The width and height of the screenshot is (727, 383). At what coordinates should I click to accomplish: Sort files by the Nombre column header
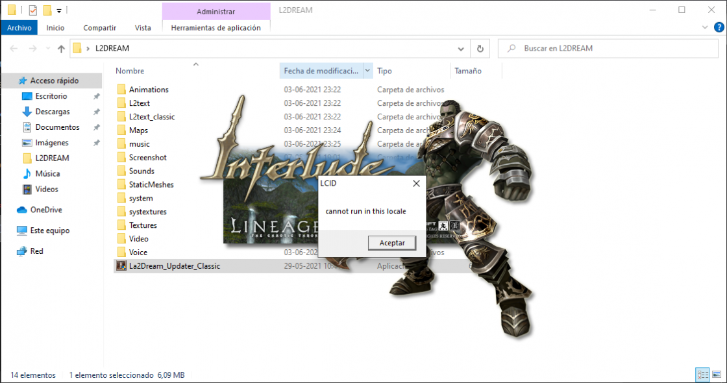tap(130, 71)
